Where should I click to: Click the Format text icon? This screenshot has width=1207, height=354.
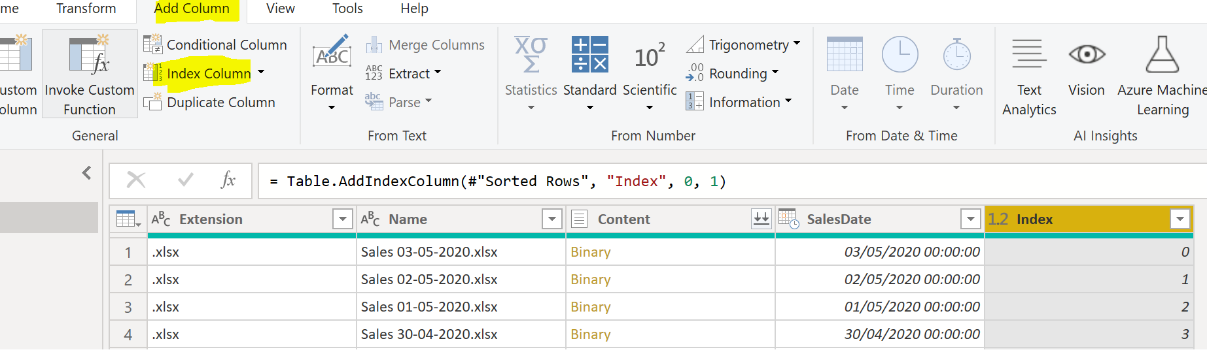(332, 54)
